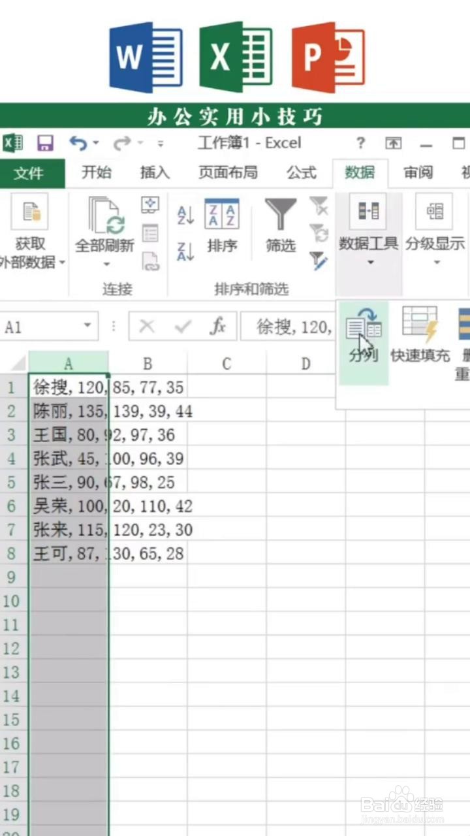This screenshot has width=470, height=836.
Task: Switch to the 审阅 ribbon tab
Action: tap(418, 172)
